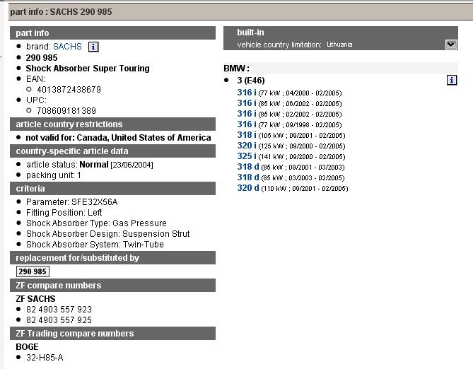Select 318 d starting 03/2003 link
Screen dimensions: 473x369
click(x=247, y=177)
